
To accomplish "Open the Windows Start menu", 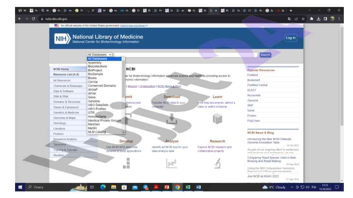I will 20,187.
